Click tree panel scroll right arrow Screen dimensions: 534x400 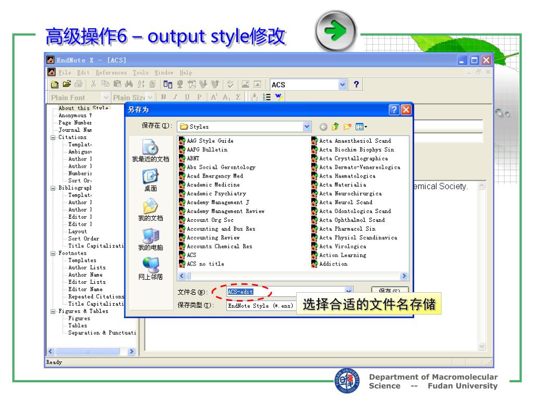point(131,352)
